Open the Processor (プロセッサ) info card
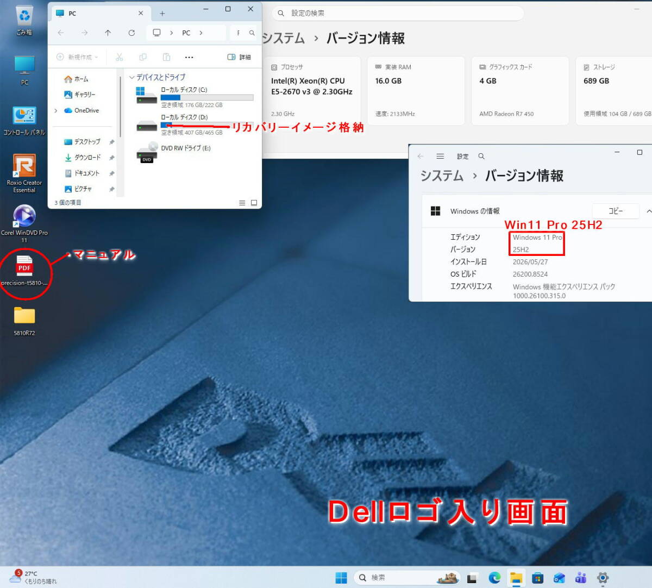Image resolution: width=652 pixels, height=588 pixels. [x=313, y=91]
